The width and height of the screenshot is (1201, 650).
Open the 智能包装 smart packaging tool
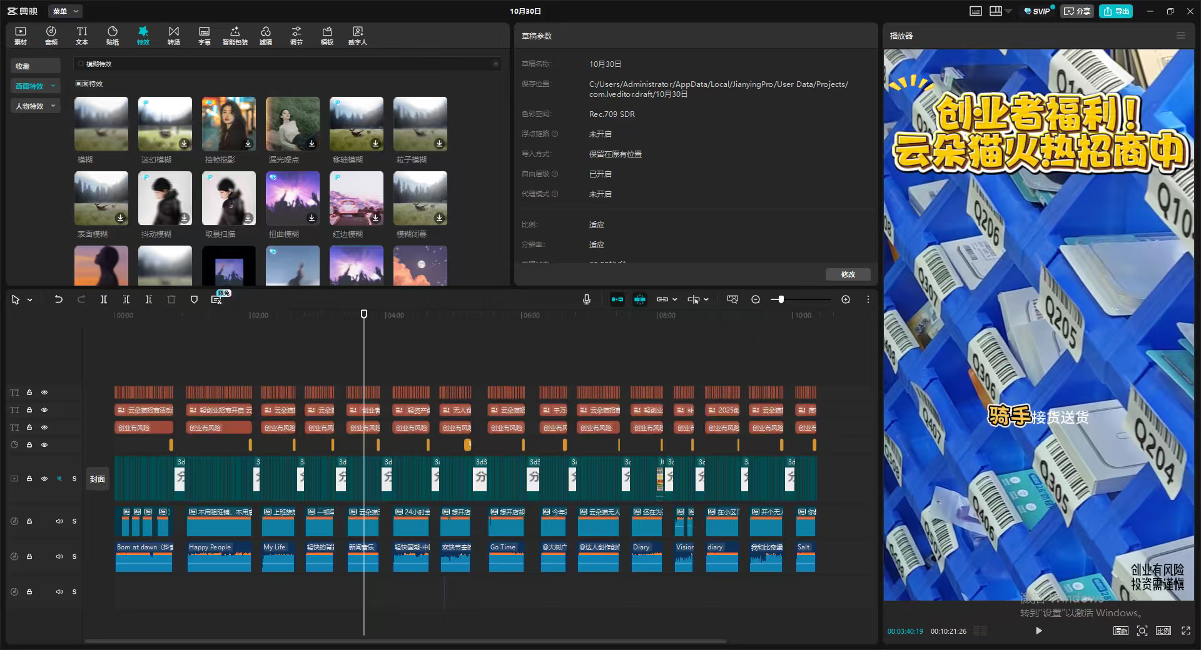tap(235, 36)
